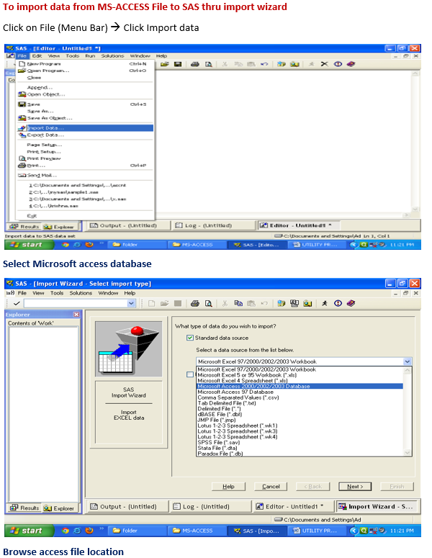
Task: Click the Save disk icon in Editor toolbar
Action: click(177, 64)
